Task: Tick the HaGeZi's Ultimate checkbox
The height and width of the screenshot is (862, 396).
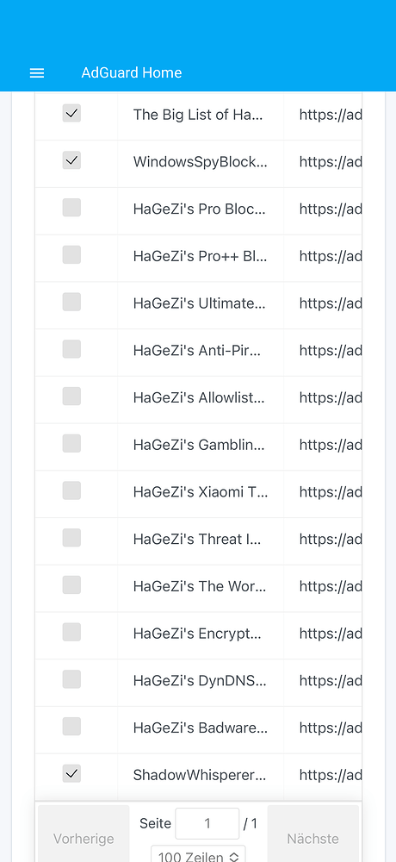Action: pos(71,303)
